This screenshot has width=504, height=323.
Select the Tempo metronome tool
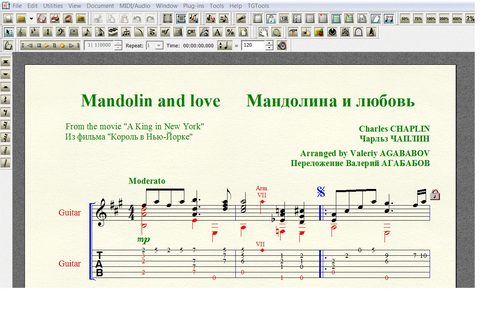(x=371, y=32)
